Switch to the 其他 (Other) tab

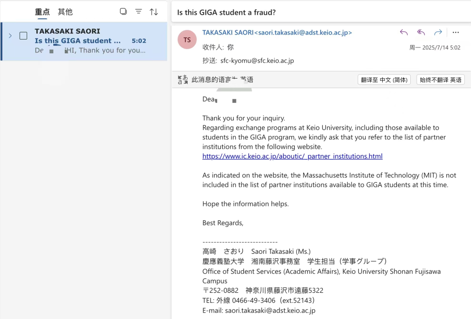65,12
